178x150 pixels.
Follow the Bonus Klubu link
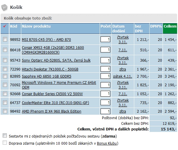point(107,143)
